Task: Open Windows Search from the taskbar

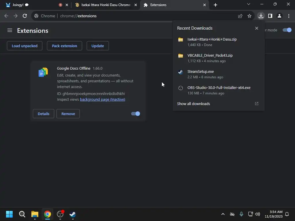Action: 22,214
